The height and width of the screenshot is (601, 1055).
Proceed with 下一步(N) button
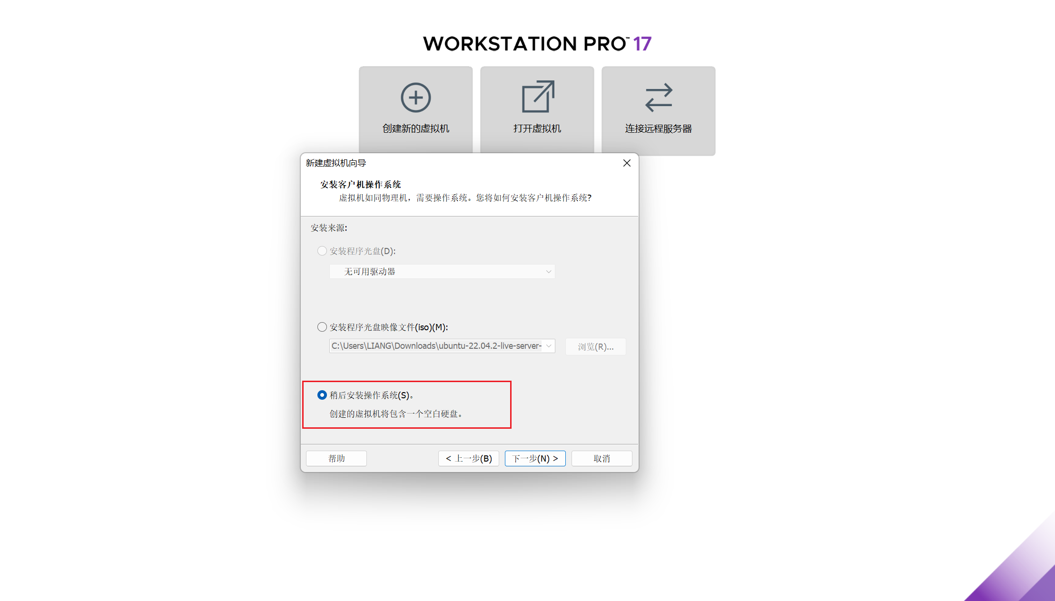535,458
